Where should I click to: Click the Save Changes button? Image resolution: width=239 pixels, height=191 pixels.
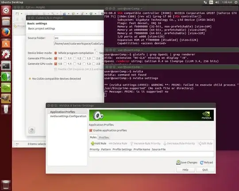coord(187,163)
